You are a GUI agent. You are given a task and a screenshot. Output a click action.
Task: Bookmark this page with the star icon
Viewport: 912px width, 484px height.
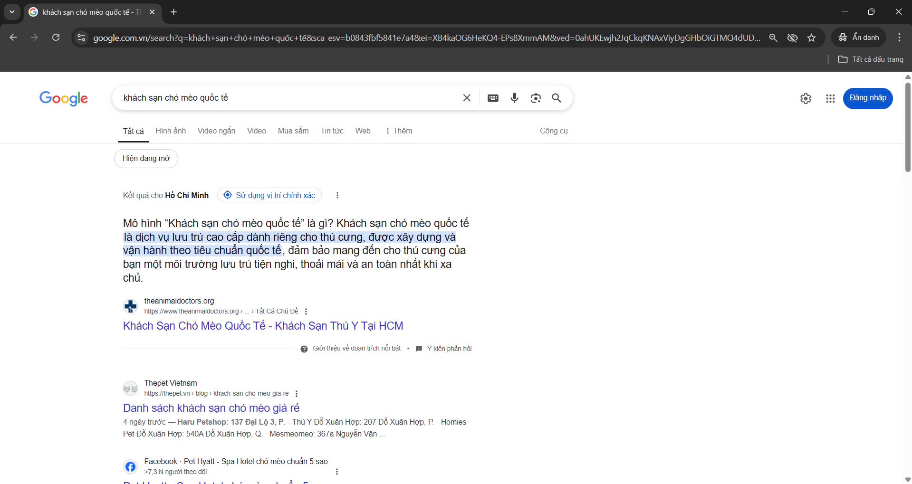[811, 38]
